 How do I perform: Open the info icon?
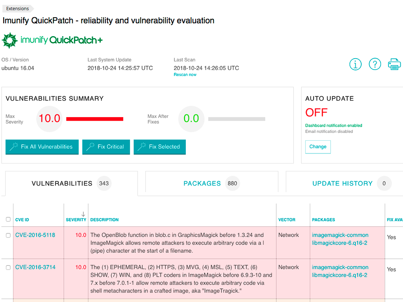pos(355,64)
